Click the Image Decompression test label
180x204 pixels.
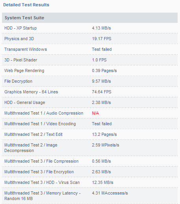point(31,148)
